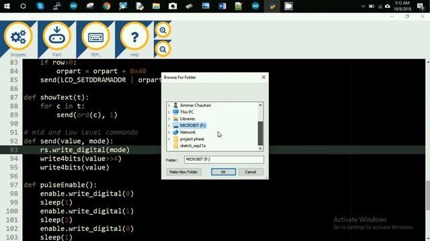
Task: Open the Windows Start menu
Action: pyautogui.click(x=7, y=6)
